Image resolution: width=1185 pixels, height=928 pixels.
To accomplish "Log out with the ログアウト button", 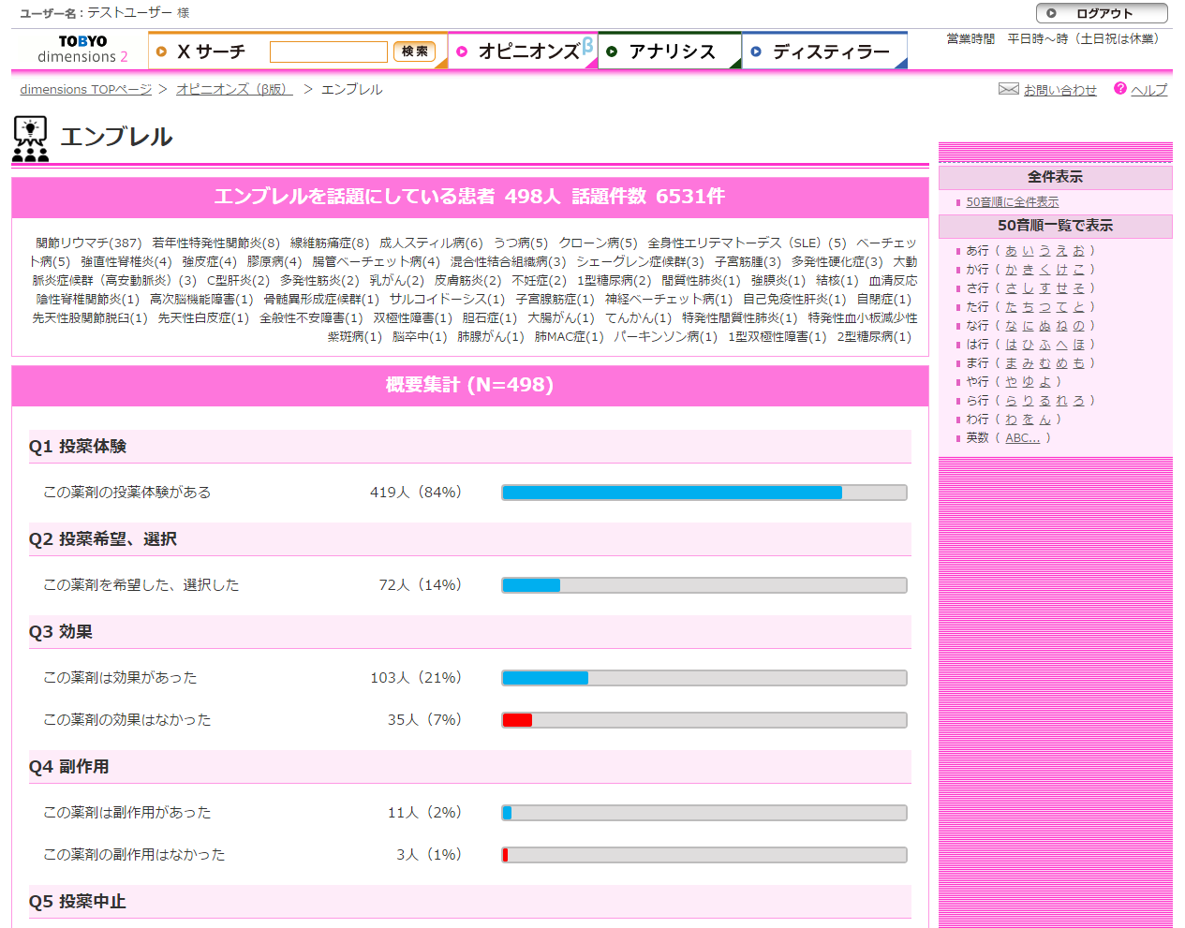I will pos(1102,13).
